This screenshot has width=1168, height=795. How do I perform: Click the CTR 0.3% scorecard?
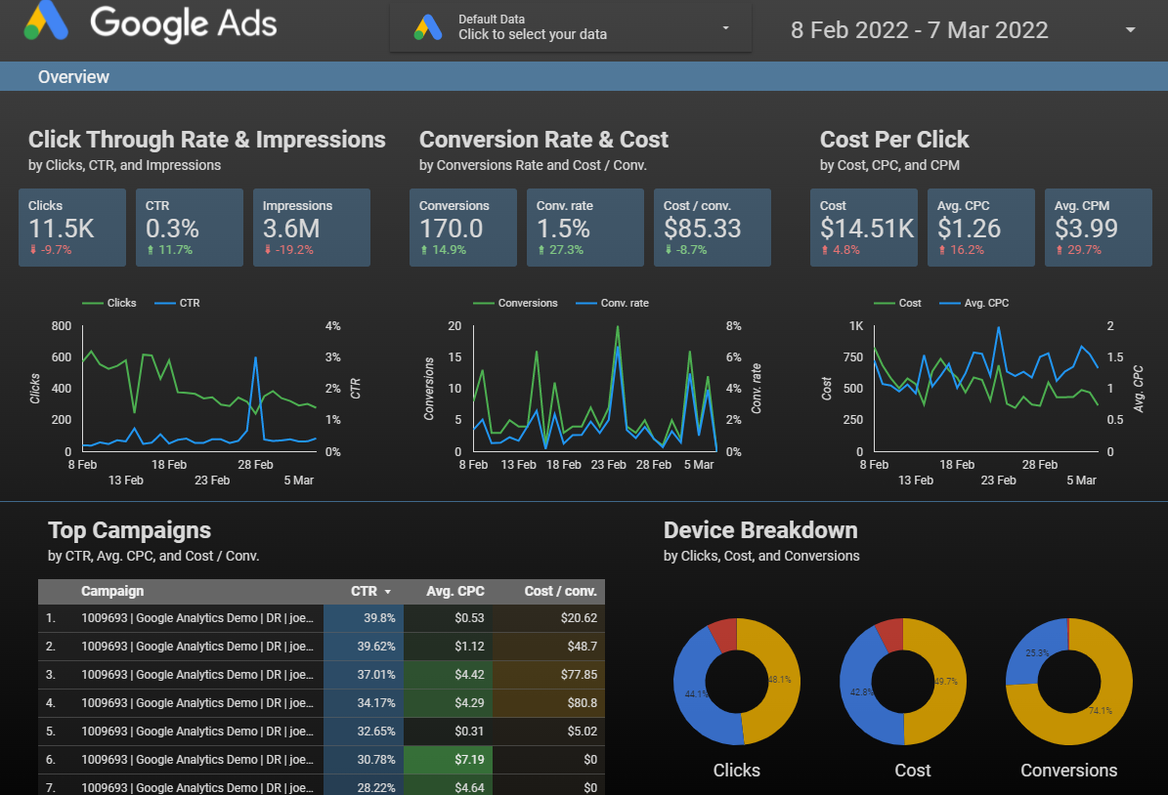point(190,227)
